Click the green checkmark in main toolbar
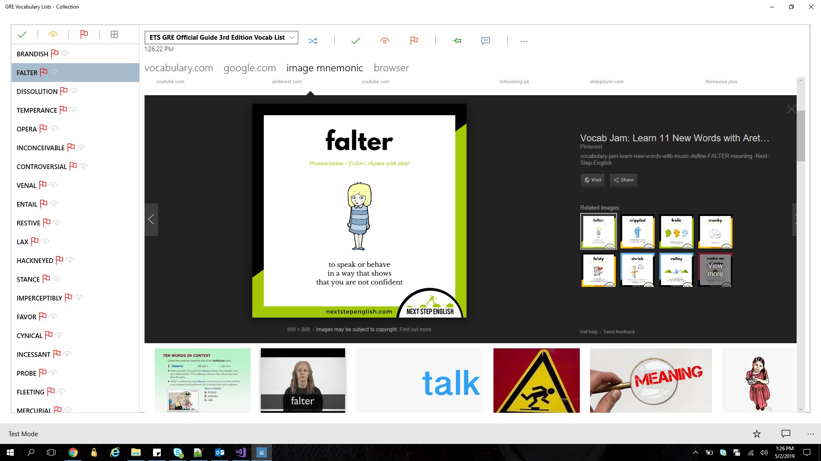 tap(355, 41)
